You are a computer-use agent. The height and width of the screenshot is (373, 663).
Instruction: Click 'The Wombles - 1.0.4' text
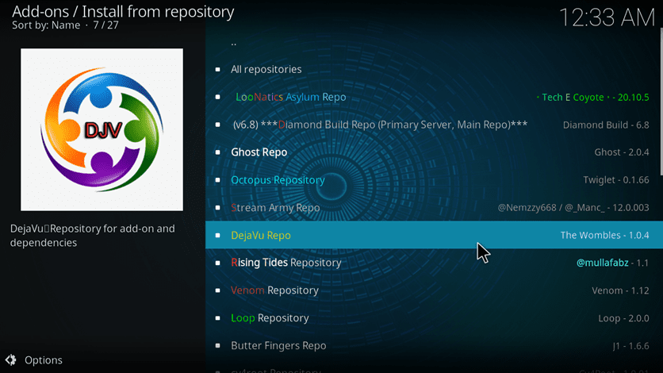click(x=604, y=235)
